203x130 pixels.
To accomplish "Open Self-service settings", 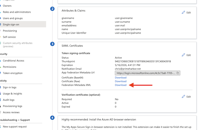I will 9,37.
